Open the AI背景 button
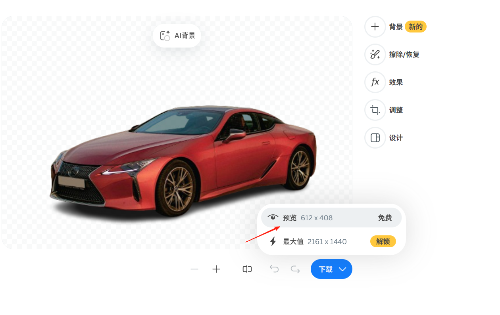 click(x=177, y=36)
